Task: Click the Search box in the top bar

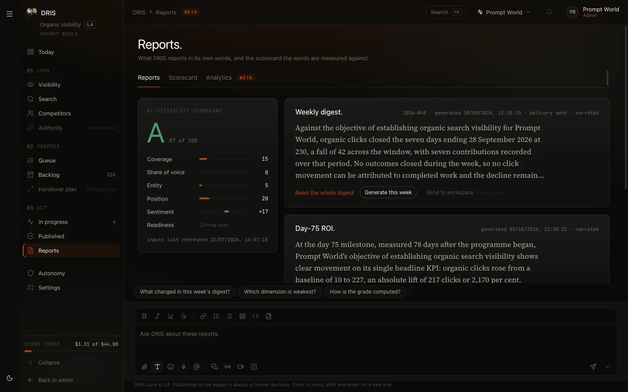Action: point(446,12)
